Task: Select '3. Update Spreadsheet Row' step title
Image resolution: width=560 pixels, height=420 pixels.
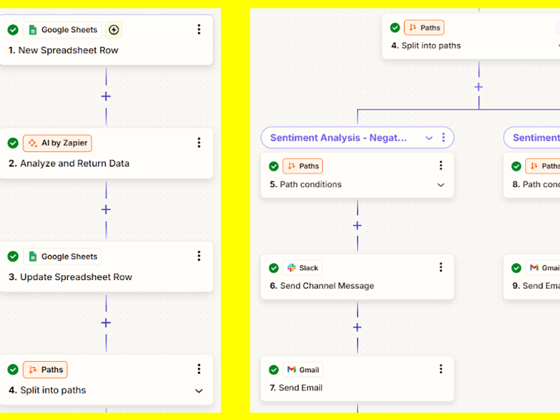Action: 71,277
